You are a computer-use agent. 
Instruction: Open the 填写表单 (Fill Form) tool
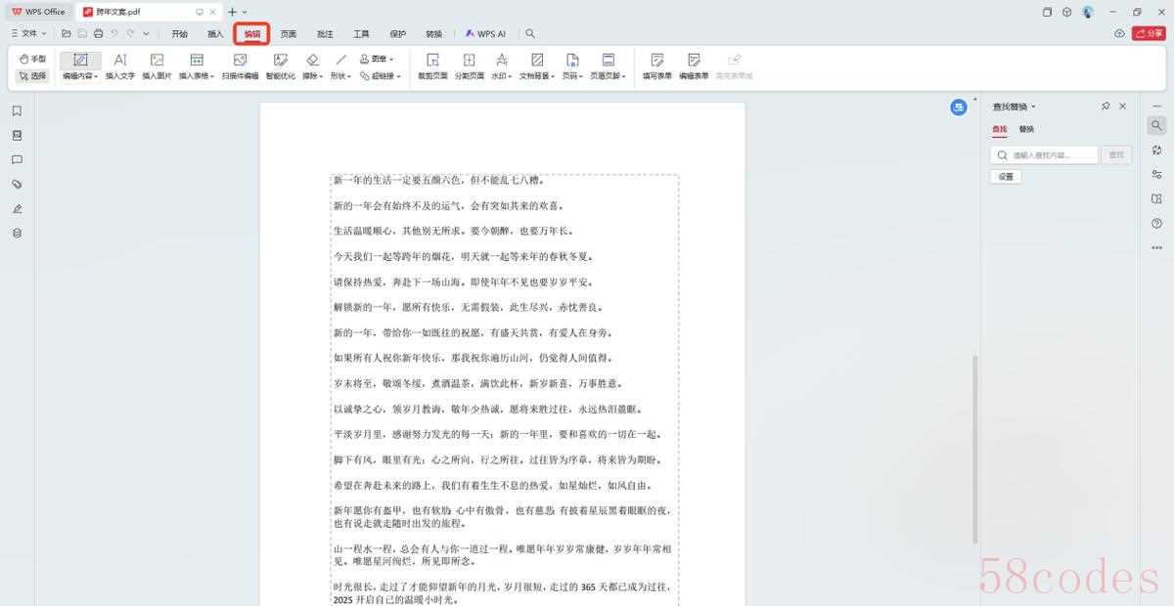click(656, 65)
